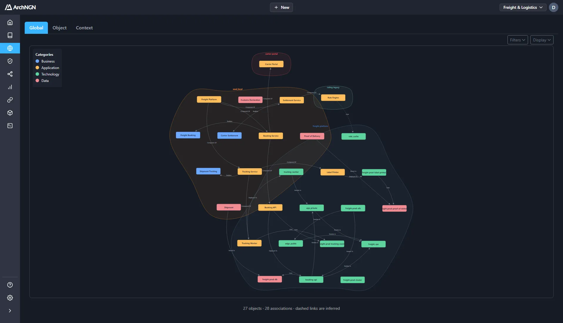Viewport: 563px width, 323px height.
Task: Open the share graph icon in sidebar
Action: (x=10, y=74)
